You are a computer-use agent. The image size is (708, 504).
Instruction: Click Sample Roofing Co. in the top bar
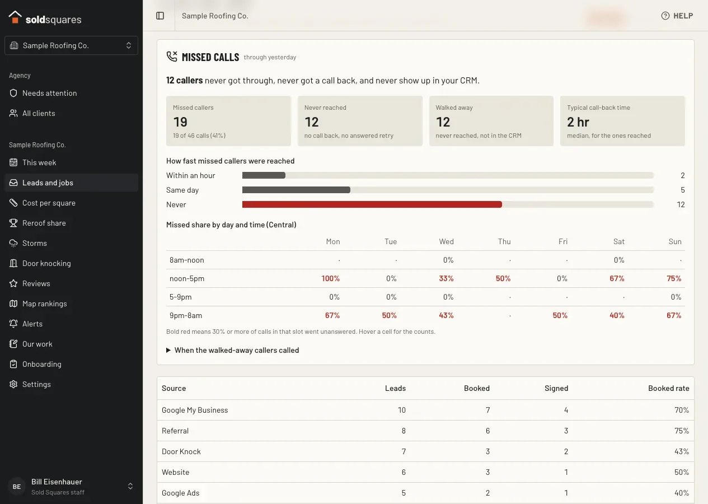point(215,16)
